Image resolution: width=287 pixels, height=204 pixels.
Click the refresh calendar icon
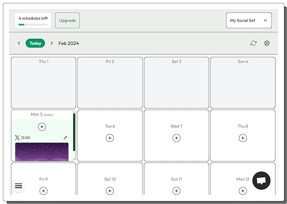coord(253,43)
